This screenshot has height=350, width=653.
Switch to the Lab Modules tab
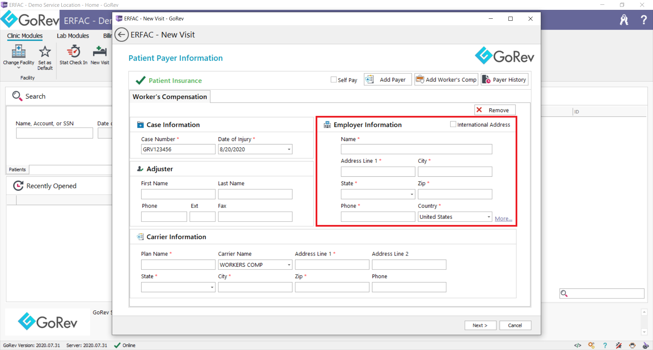(x=73, y=36)
